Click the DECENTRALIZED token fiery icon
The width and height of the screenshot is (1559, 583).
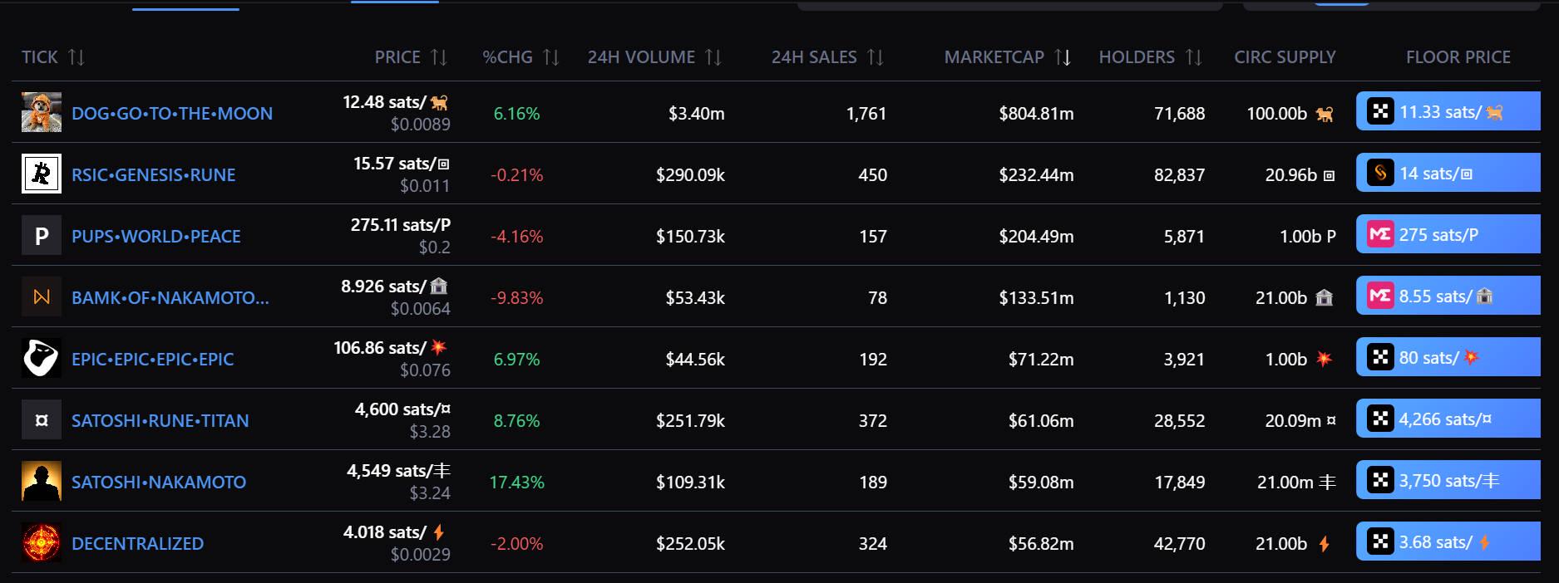(x=42, y=543)
